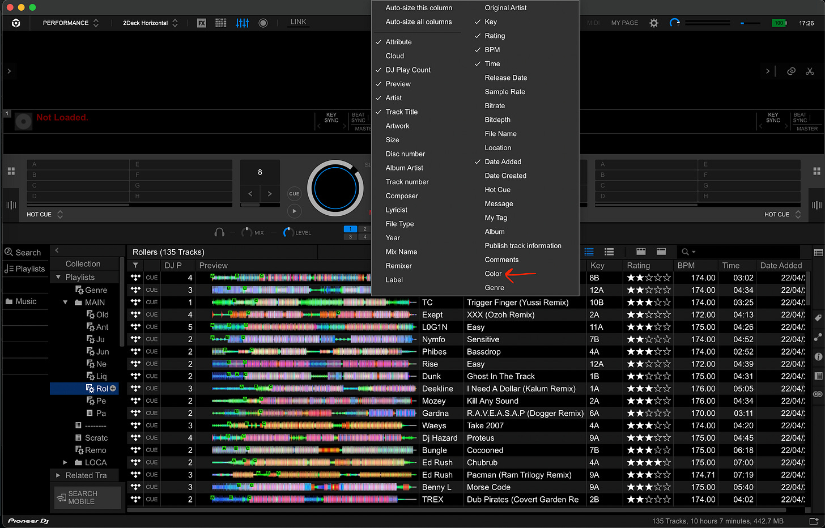This screenshot has height=528, width=825.
Task: Click the sync link icon in sidebar
Action: click(818, 394)
